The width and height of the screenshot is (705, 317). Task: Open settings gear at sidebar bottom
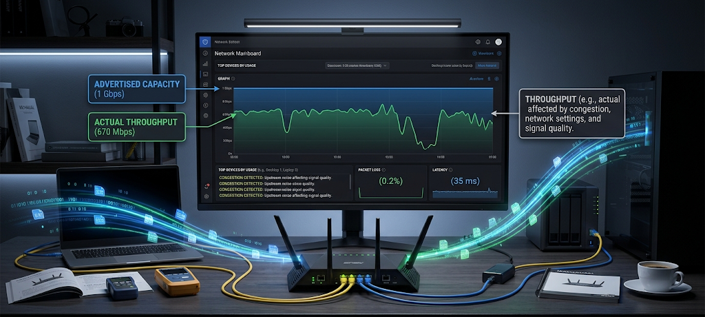pos(207,196)
